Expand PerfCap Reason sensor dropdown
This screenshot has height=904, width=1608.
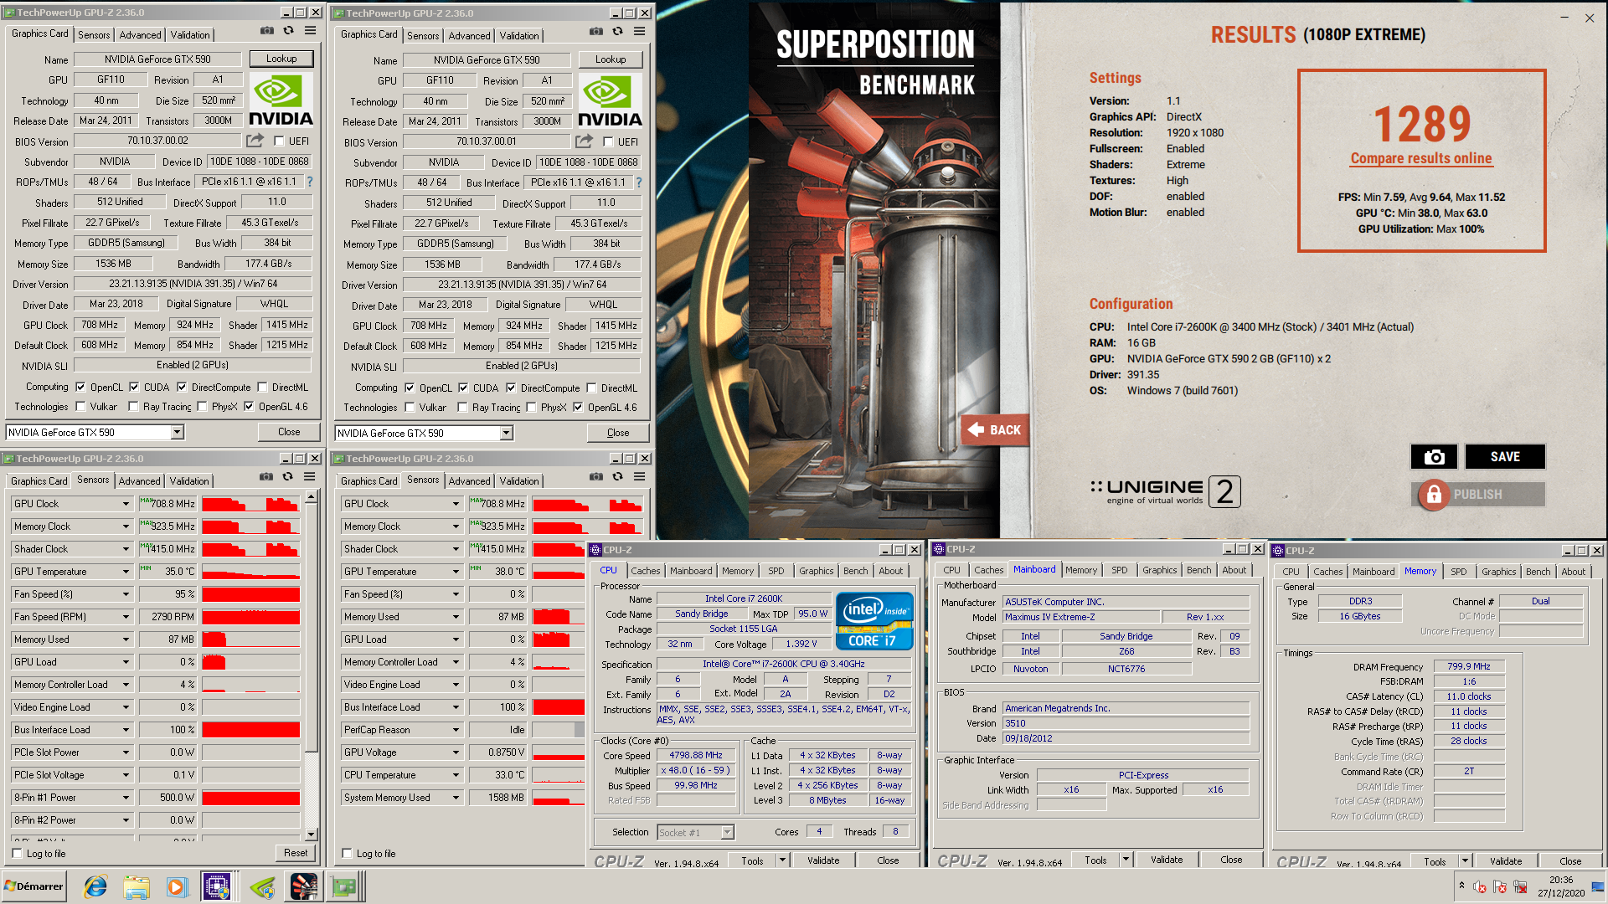(456, 730)
